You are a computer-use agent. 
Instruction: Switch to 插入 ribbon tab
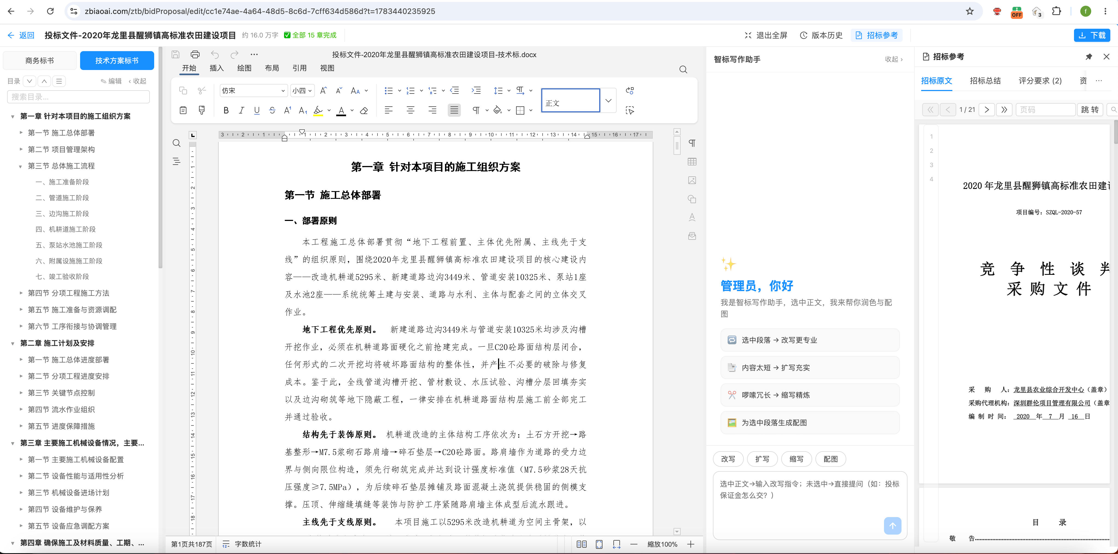pyautogui.click(x=216, y=68)
